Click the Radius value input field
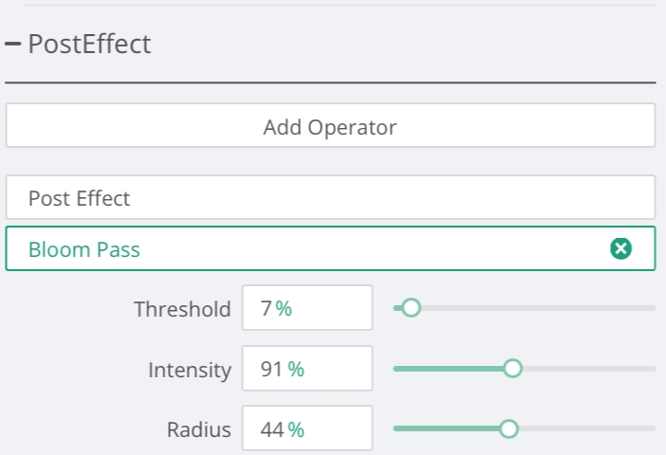The width and height of the screenshot is (666, 455). click(x=306, y=429)
